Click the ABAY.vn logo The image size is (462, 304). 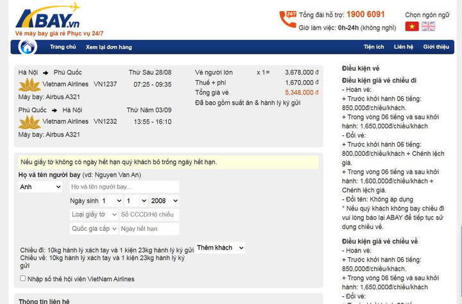pos(47,15)
